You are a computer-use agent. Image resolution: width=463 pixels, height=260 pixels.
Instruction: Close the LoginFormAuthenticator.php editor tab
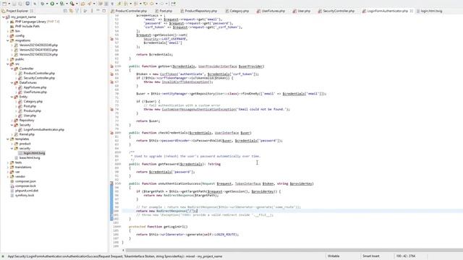(x=412, y=11)
